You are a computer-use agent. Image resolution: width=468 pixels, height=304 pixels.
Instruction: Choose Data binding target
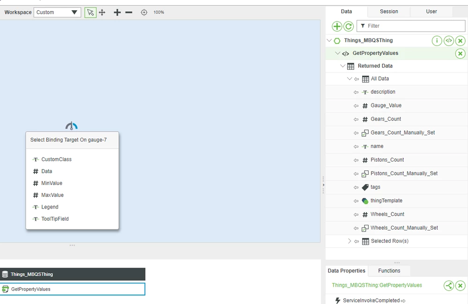tap(46, 171)
